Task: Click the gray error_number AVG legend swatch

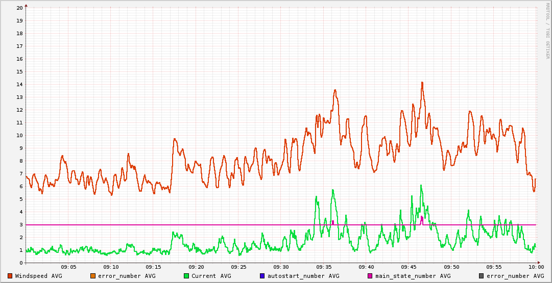Action: click(x=482, y=276)
